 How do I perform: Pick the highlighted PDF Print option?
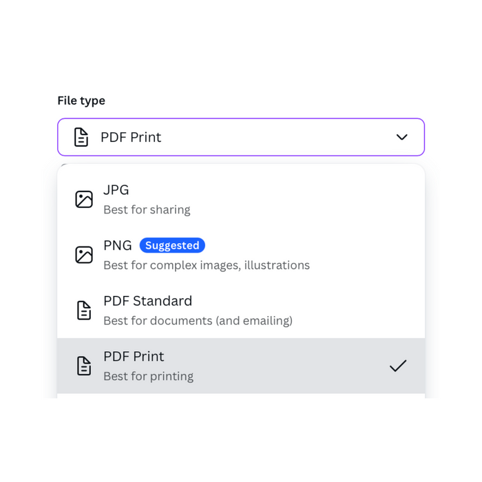point(241,366)
